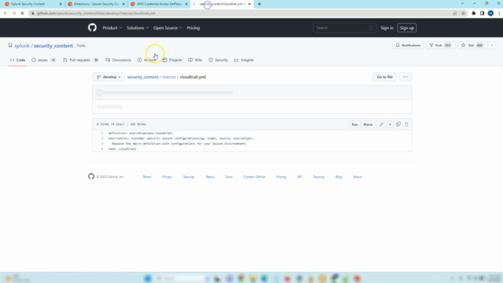Screen dimensions: 503x283
Task: Open the Status footer link
Action: pos(210,177)
